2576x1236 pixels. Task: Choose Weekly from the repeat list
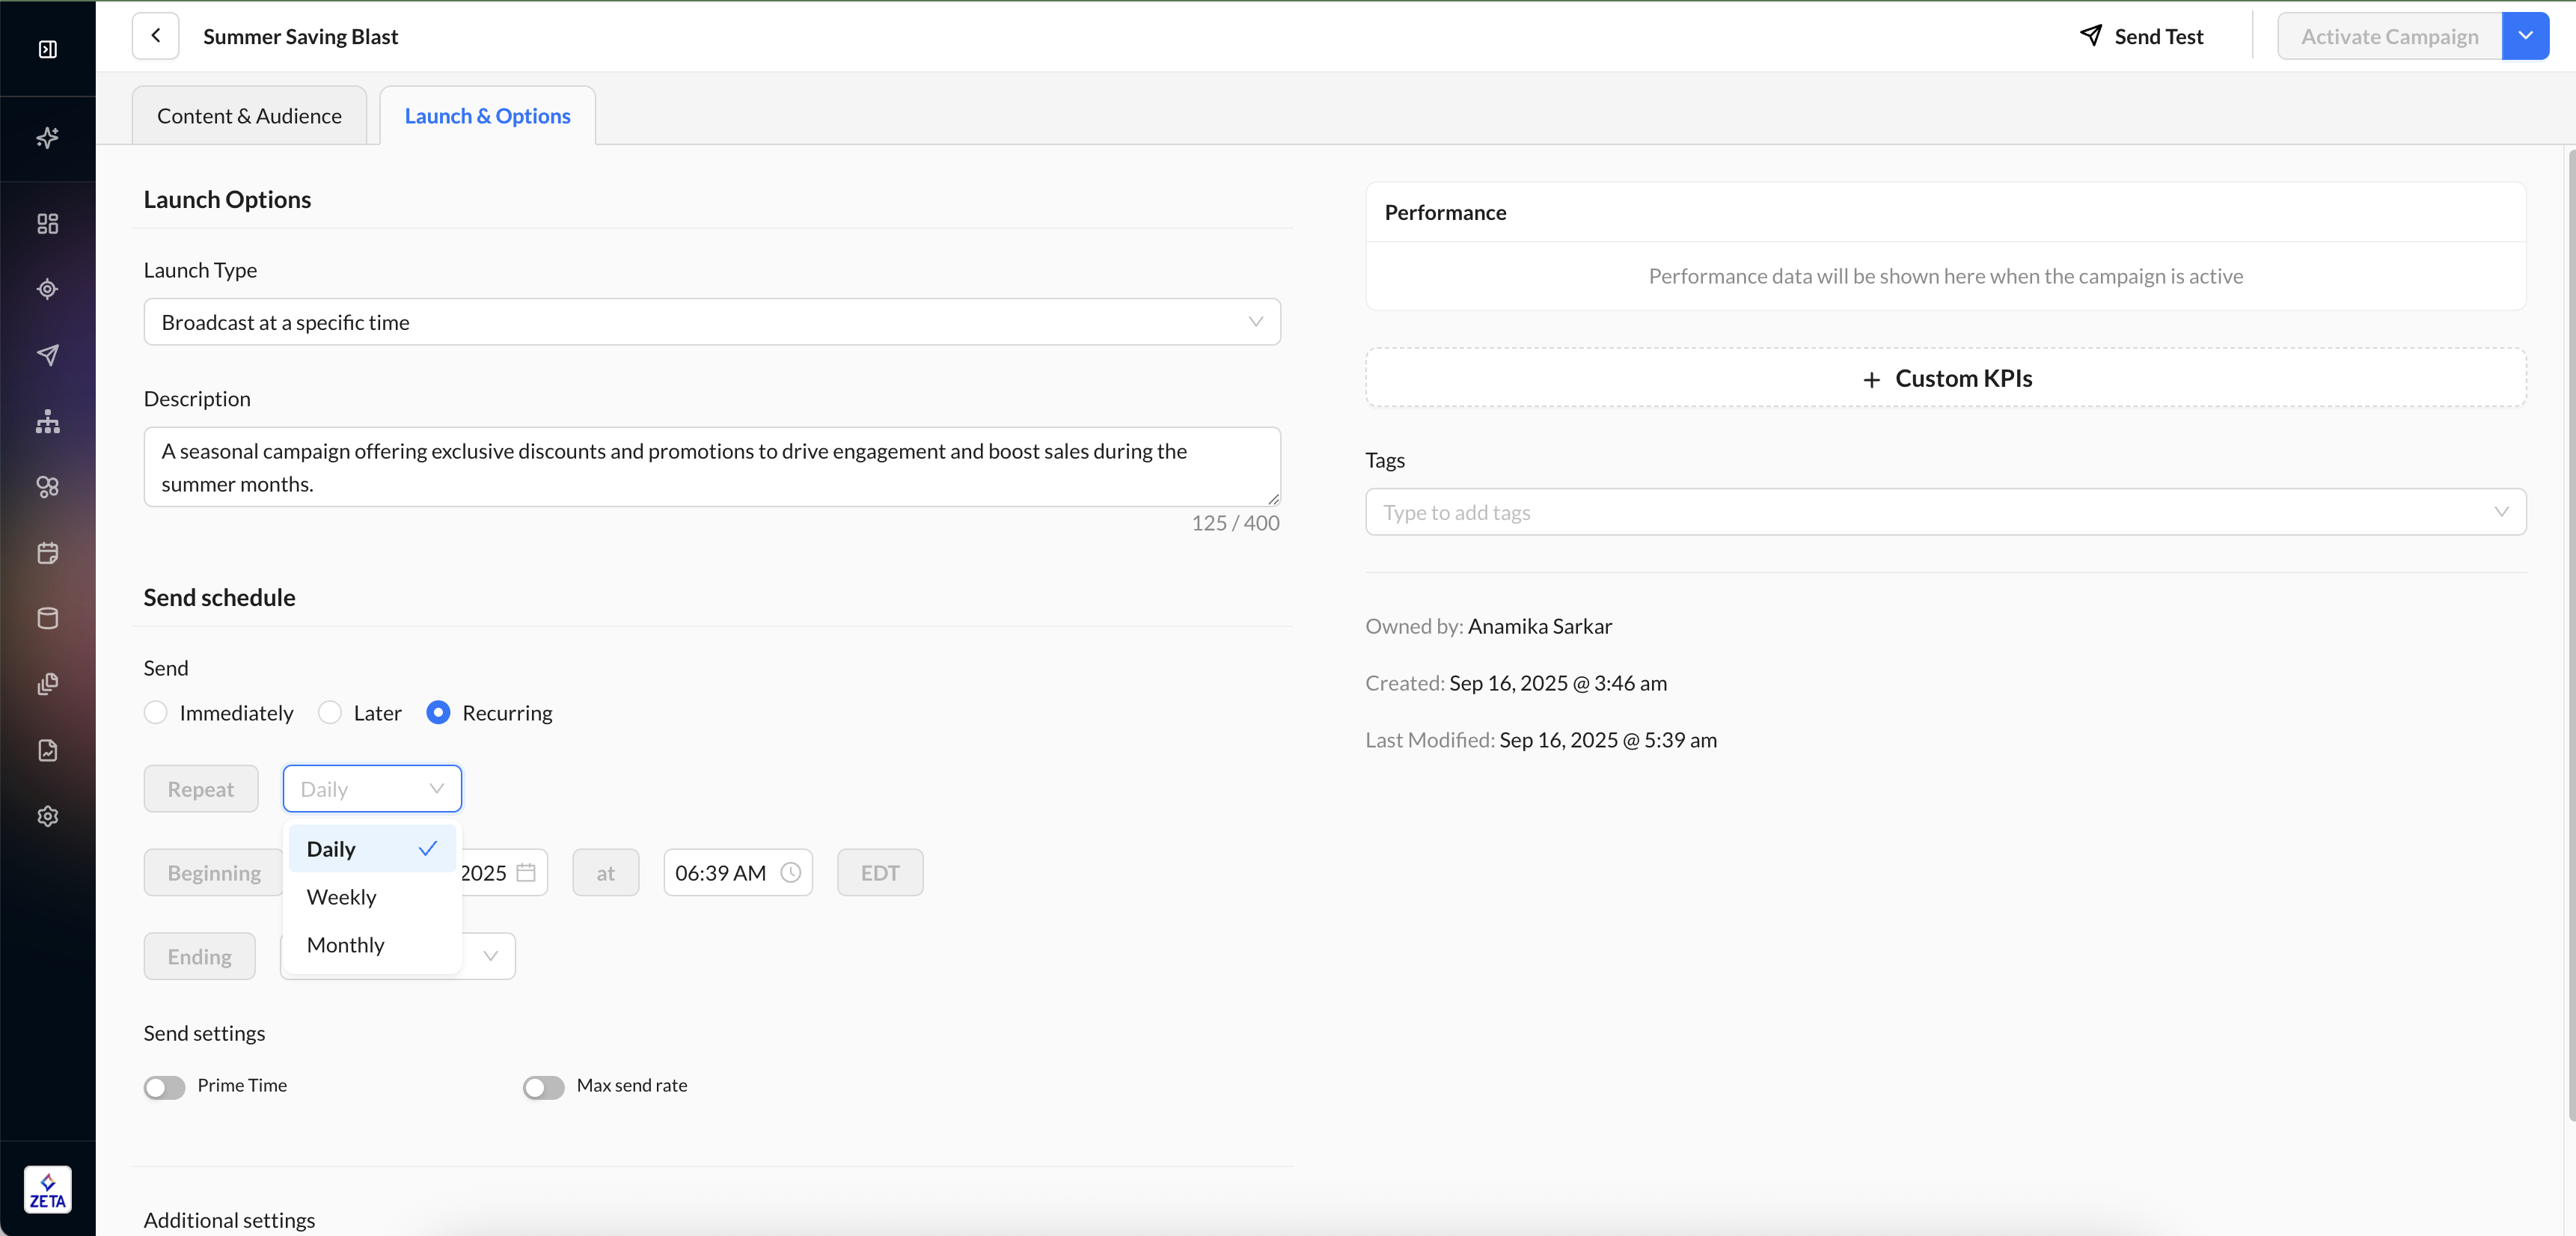click(x=342, y=896)
